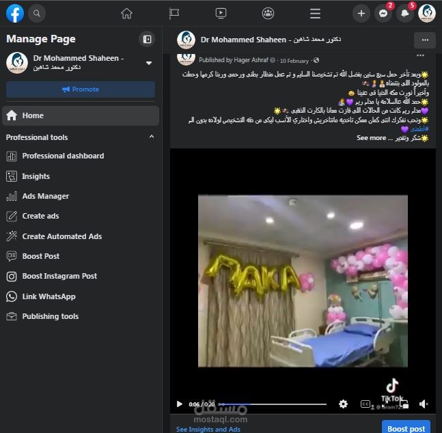The image size is (442, 433).
Task: Click the Create plus button
Action: point(361,13)
